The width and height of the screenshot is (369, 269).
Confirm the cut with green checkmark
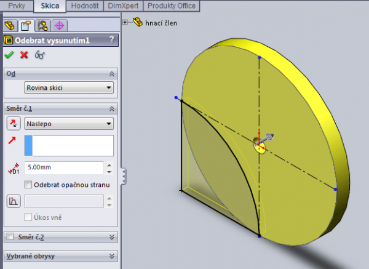click(9, 55)
